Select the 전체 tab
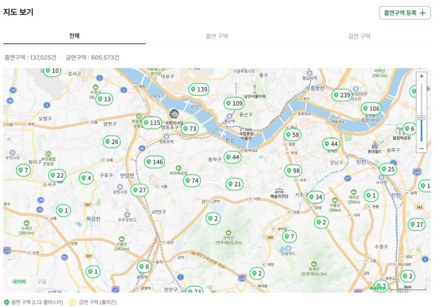Viewport: 439px width, 307px height. (75, 37)
